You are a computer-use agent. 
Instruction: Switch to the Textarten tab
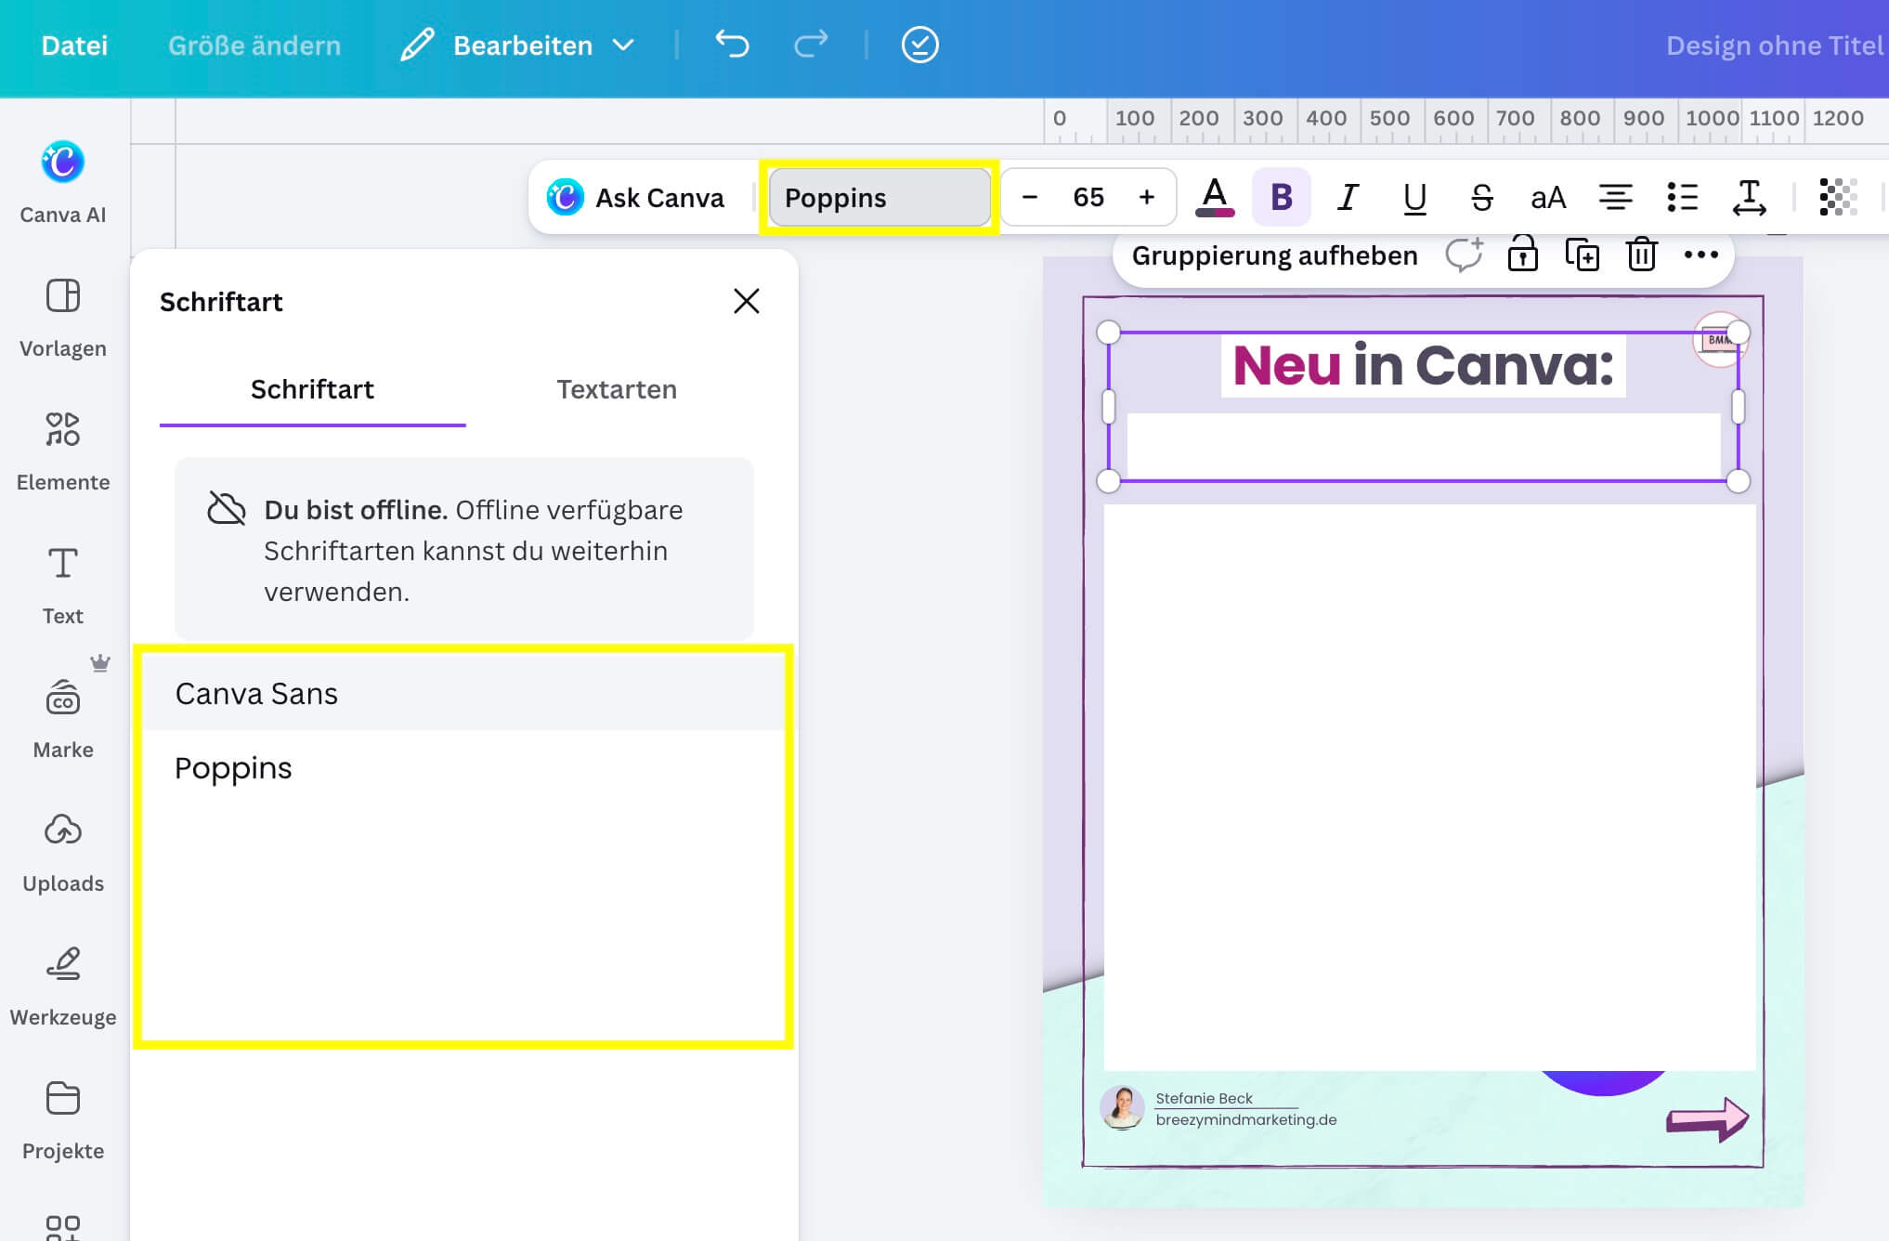pyautogui.click(x=617, y=389)
